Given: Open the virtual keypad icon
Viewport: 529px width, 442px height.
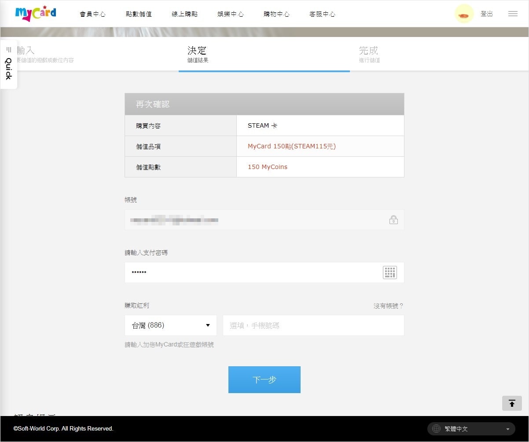Looking at the screenshot, I should click(390, 273).
